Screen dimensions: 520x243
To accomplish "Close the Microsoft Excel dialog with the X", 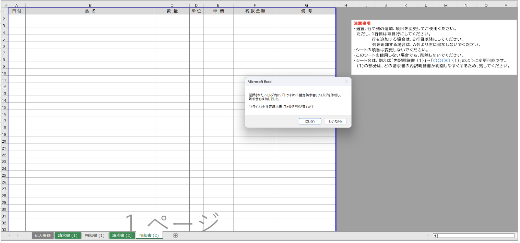I will 346,82.
